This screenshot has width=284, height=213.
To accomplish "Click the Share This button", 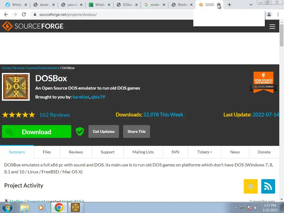I will tap(136, 131).
